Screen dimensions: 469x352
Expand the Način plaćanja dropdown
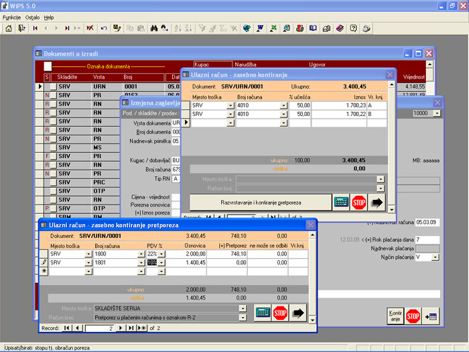tap(435, 257)
